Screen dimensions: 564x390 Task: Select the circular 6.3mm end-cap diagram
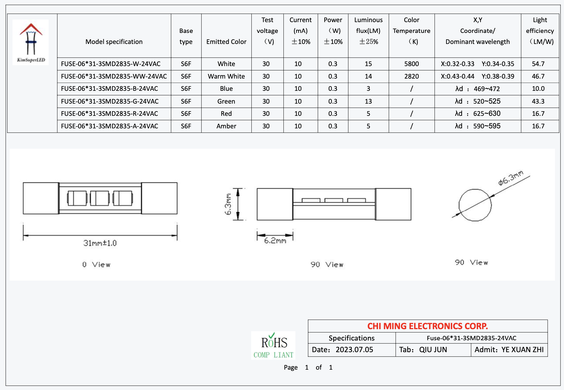tap(475, 205)
